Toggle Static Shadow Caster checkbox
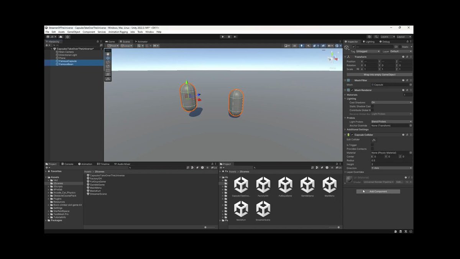Image resolution: width=460 pixels, height=259 pixels. 373,106
